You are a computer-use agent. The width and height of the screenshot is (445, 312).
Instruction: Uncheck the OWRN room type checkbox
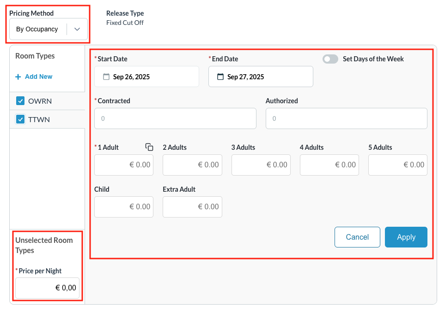click(x=20, y=101)
